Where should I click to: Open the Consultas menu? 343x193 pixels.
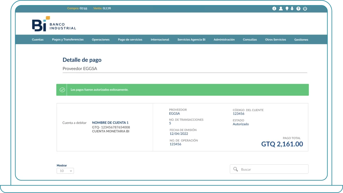(x=250, y=39)
